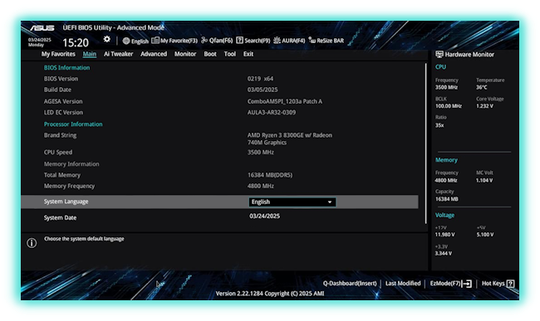Click the Ratio reading 35x
The width and height of the screenshot is (540, 321).
(439, 125)
